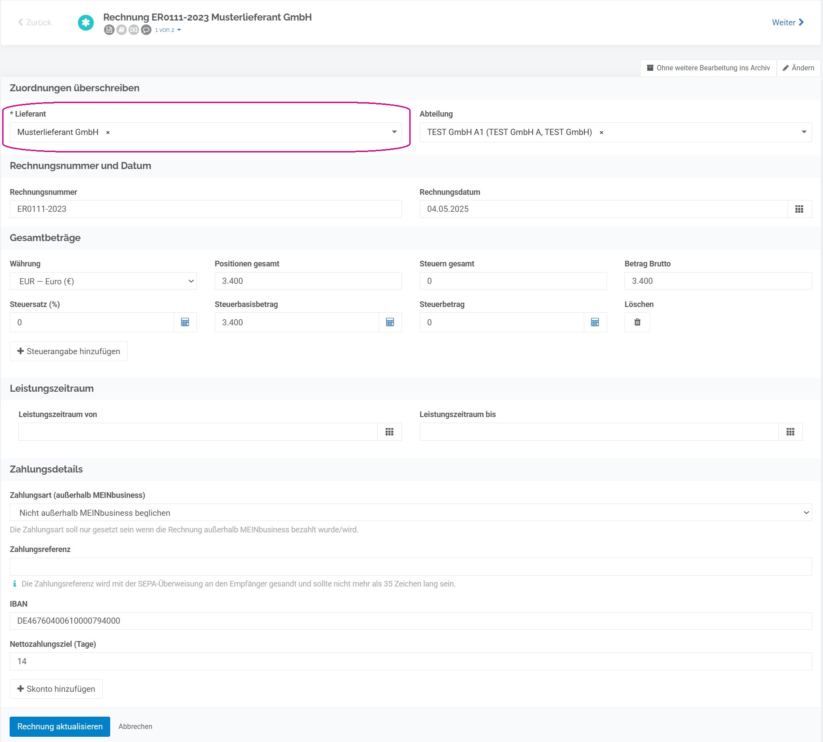Click the IBAN input field
This screenshot has height=742, width=823.
click(411, 621)
